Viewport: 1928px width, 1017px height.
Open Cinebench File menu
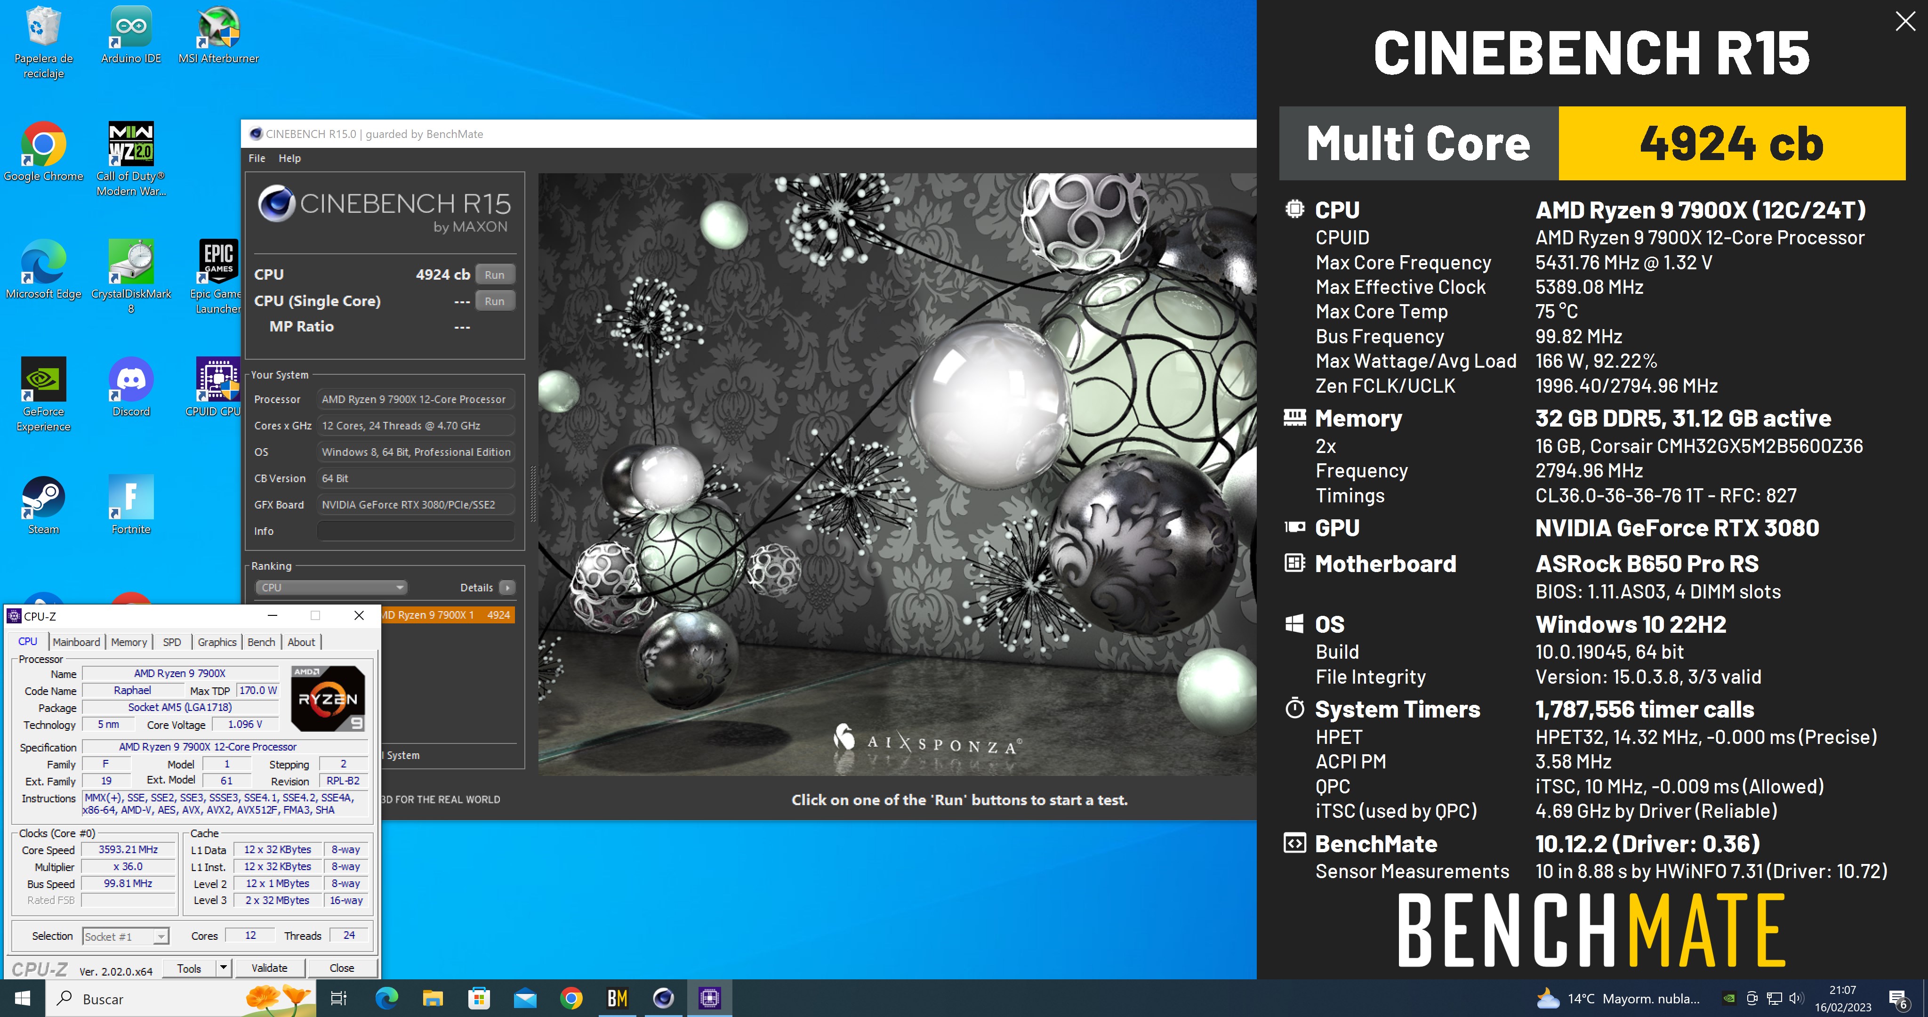pyautogui.click(x=257, y=158)
